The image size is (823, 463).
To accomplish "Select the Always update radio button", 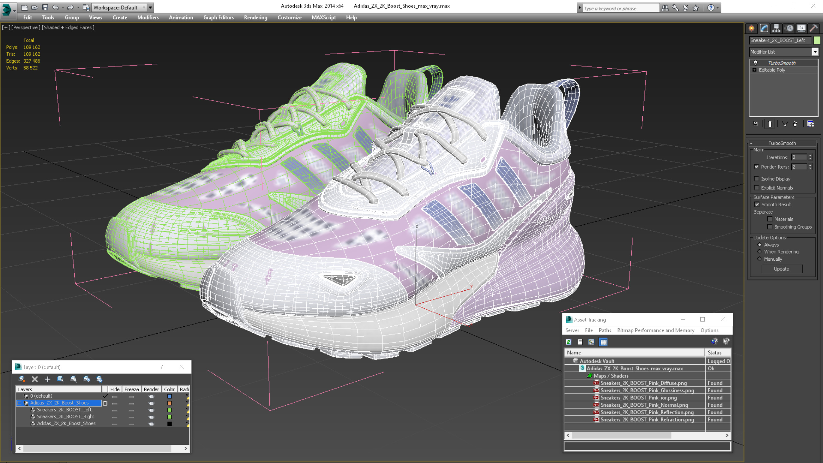I will (x=760, y=244).
